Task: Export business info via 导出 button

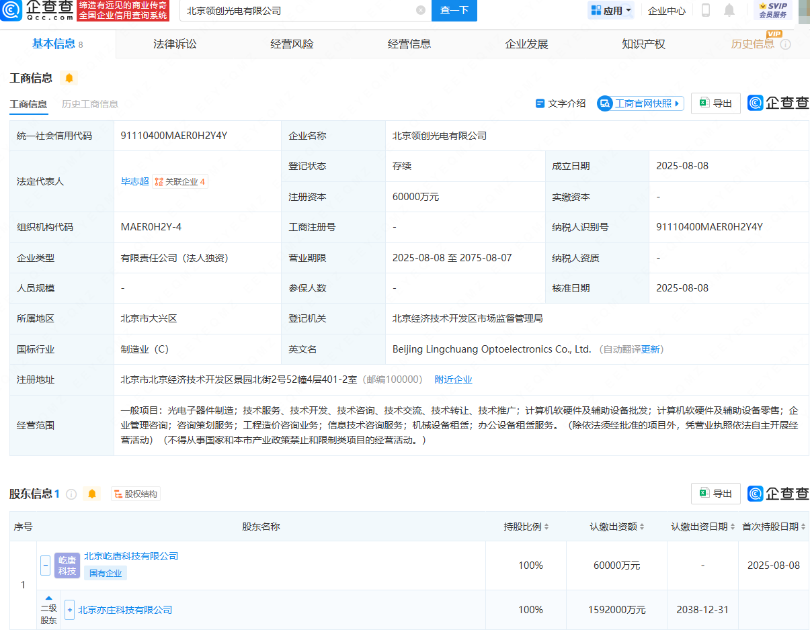Action: pos(716,103)
